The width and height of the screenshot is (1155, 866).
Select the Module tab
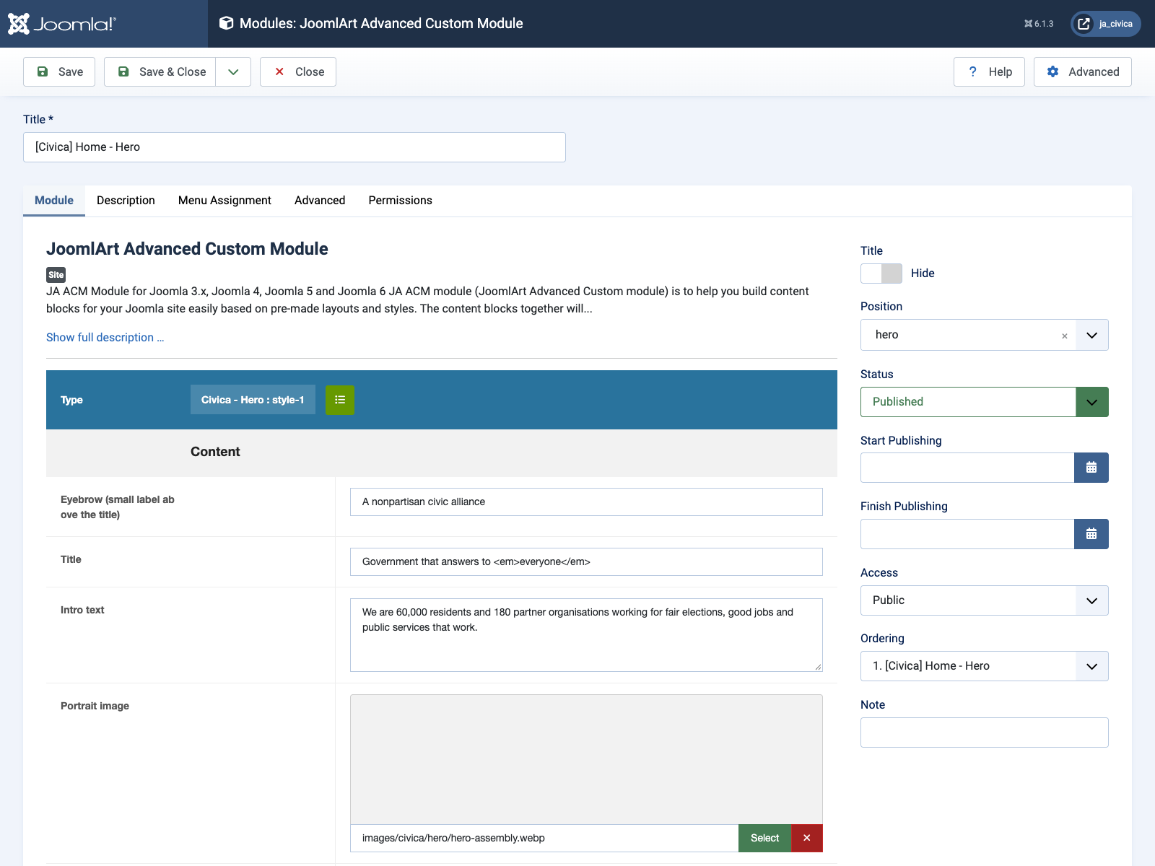54,201
